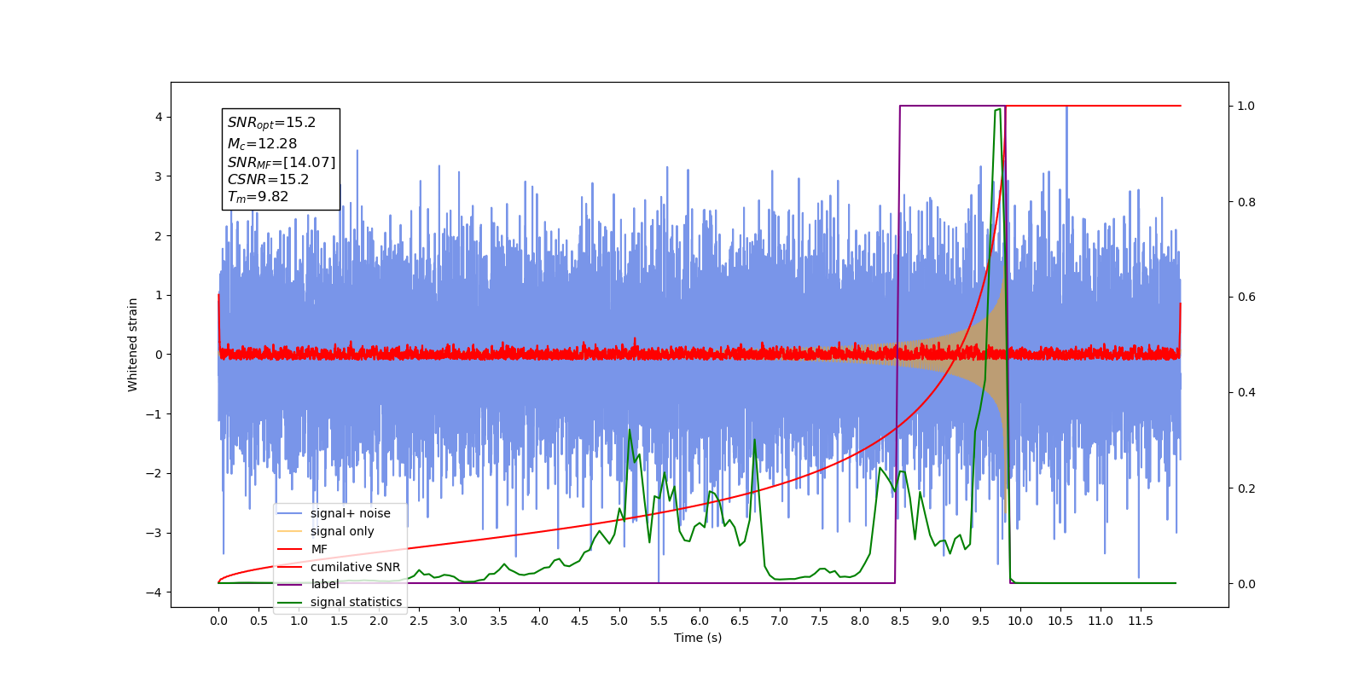This screenshot has width=1365, height=682.
Task: Click the 0.0 tick on time axis
Action: (218, 621)
